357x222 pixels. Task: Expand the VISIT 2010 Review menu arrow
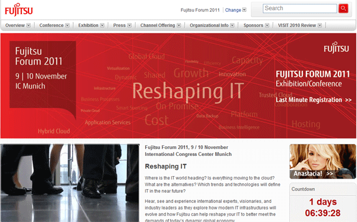(x=320, y=25)
